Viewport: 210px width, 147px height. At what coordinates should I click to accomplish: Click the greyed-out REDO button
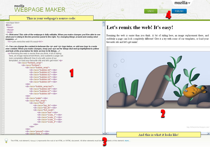coord(165,11)
